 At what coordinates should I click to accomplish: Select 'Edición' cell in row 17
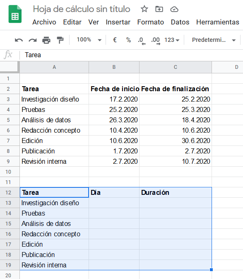(x=54, y=244)
